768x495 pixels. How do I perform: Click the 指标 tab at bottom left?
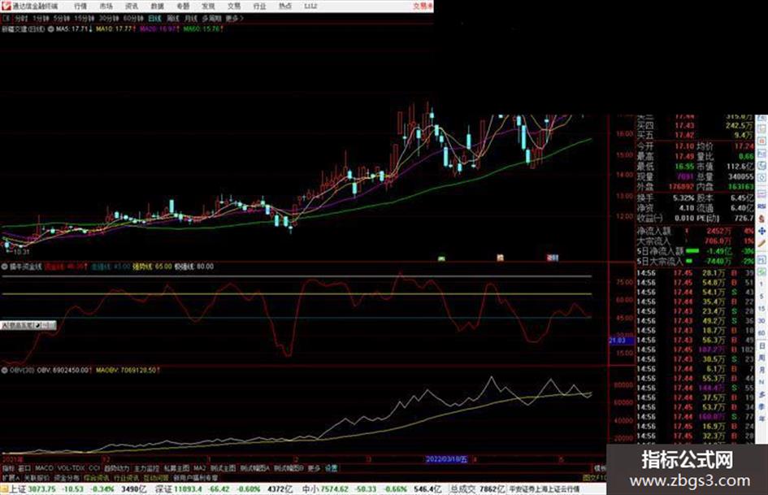pos(8,468)
